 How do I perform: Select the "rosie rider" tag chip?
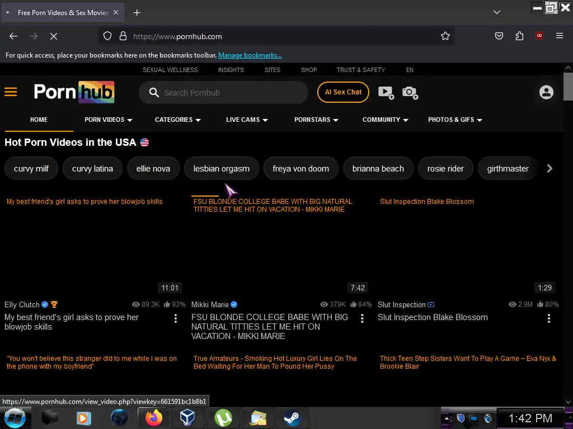tap(445, 169)
